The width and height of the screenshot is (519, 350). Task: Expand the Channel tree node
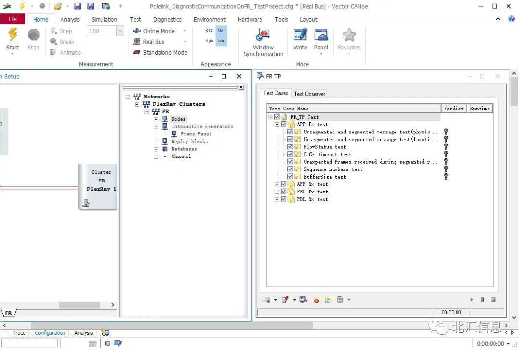[156, 157]
